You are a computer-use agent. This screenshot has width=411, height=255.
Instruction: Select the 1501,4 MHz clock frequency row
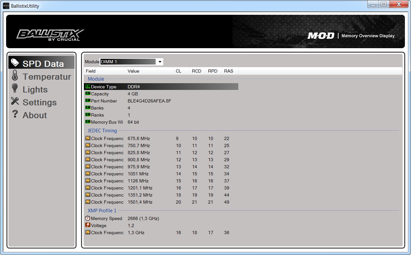point(140,202)
